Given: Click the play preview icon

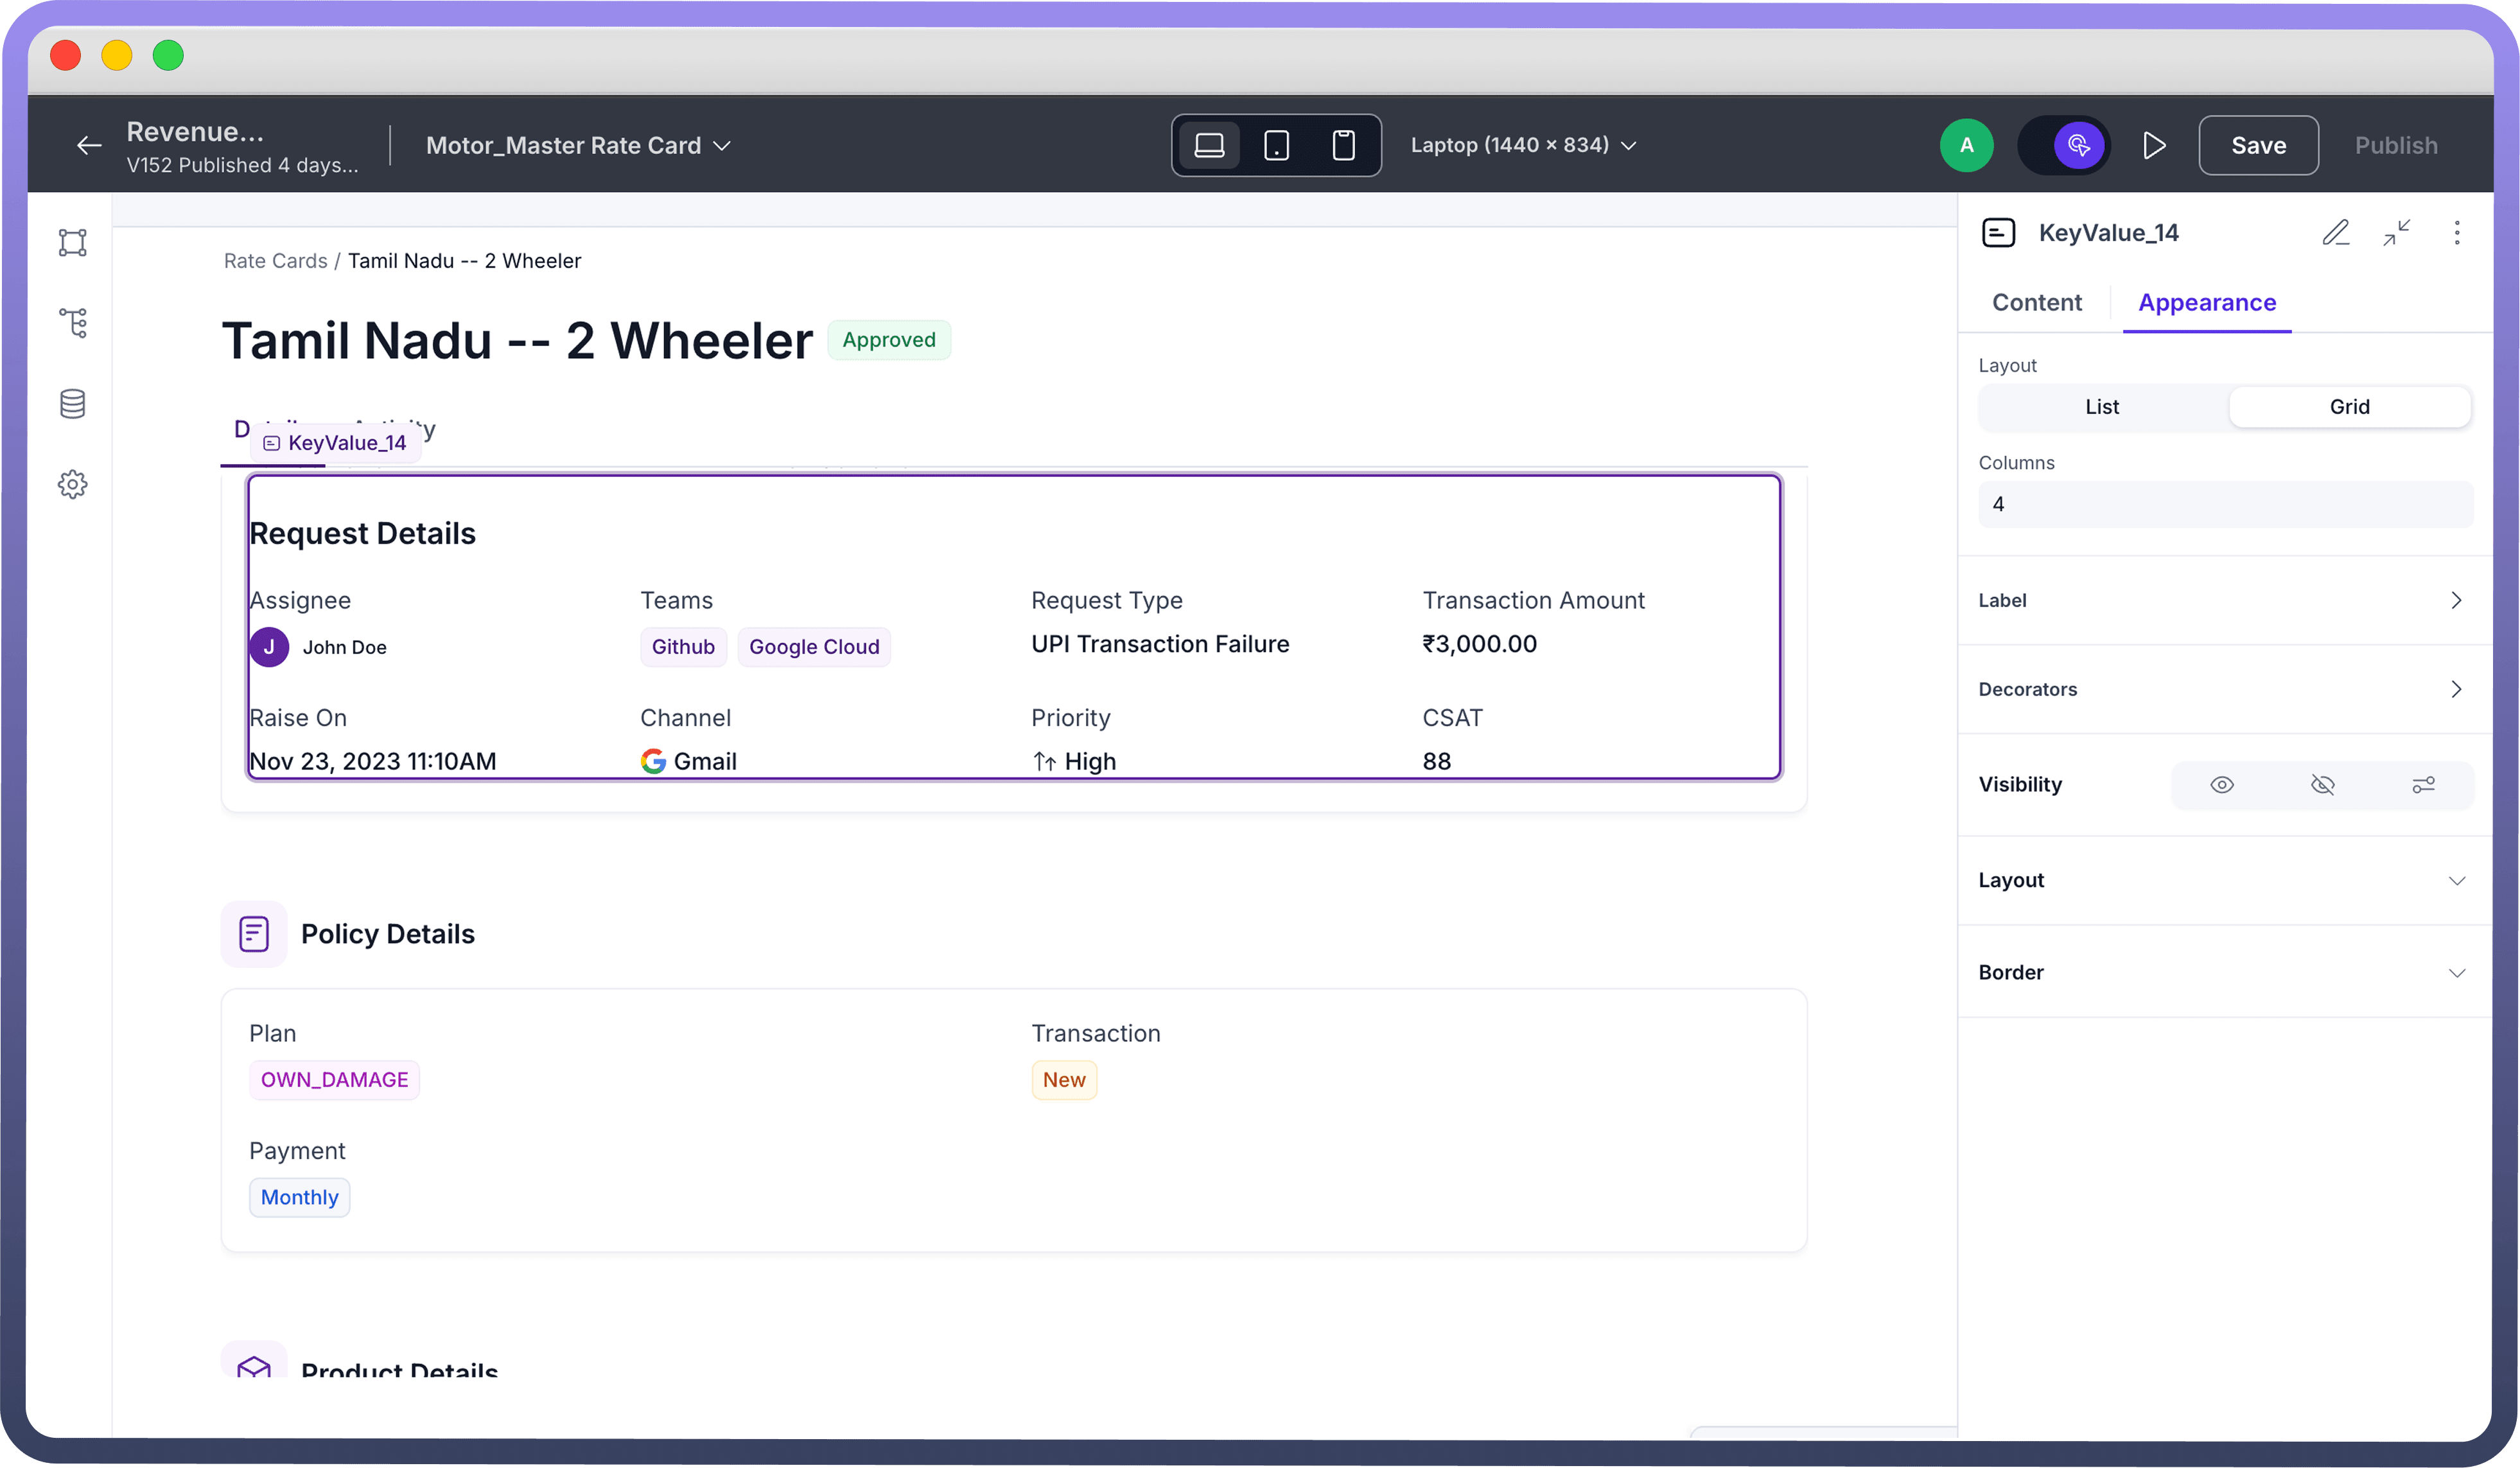Looking at the screenshot, I should (2154, 146).
